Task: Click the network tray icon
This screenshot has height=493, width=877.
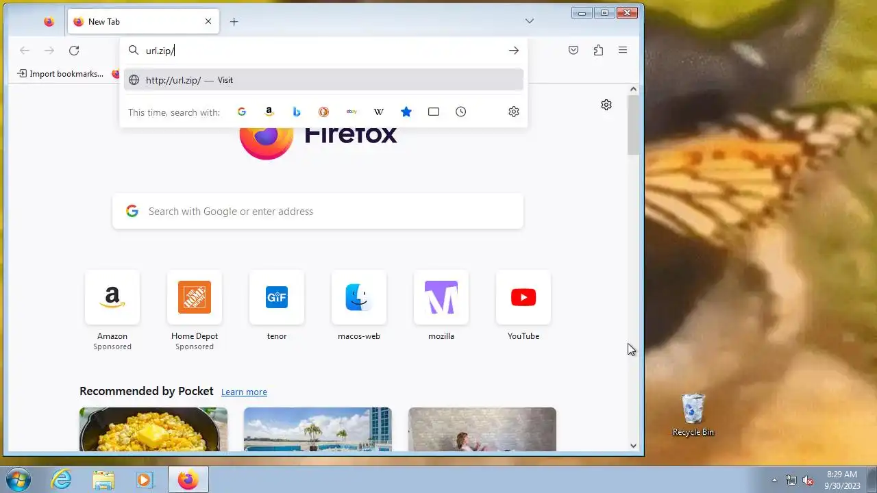Action: tap(791, 480)
